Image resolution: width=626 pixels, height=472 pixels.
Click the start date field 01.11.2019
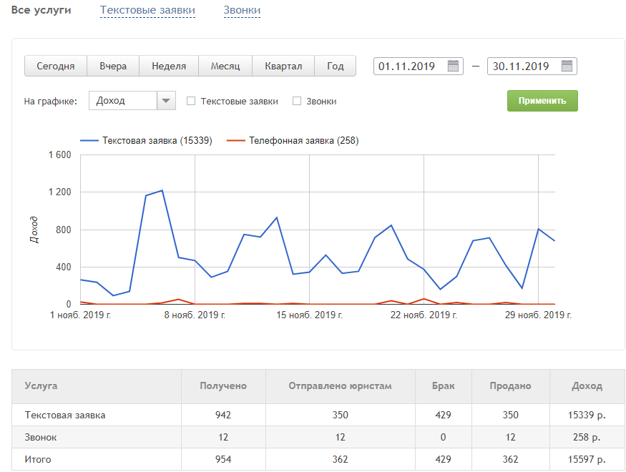click(x=409, y=67)
